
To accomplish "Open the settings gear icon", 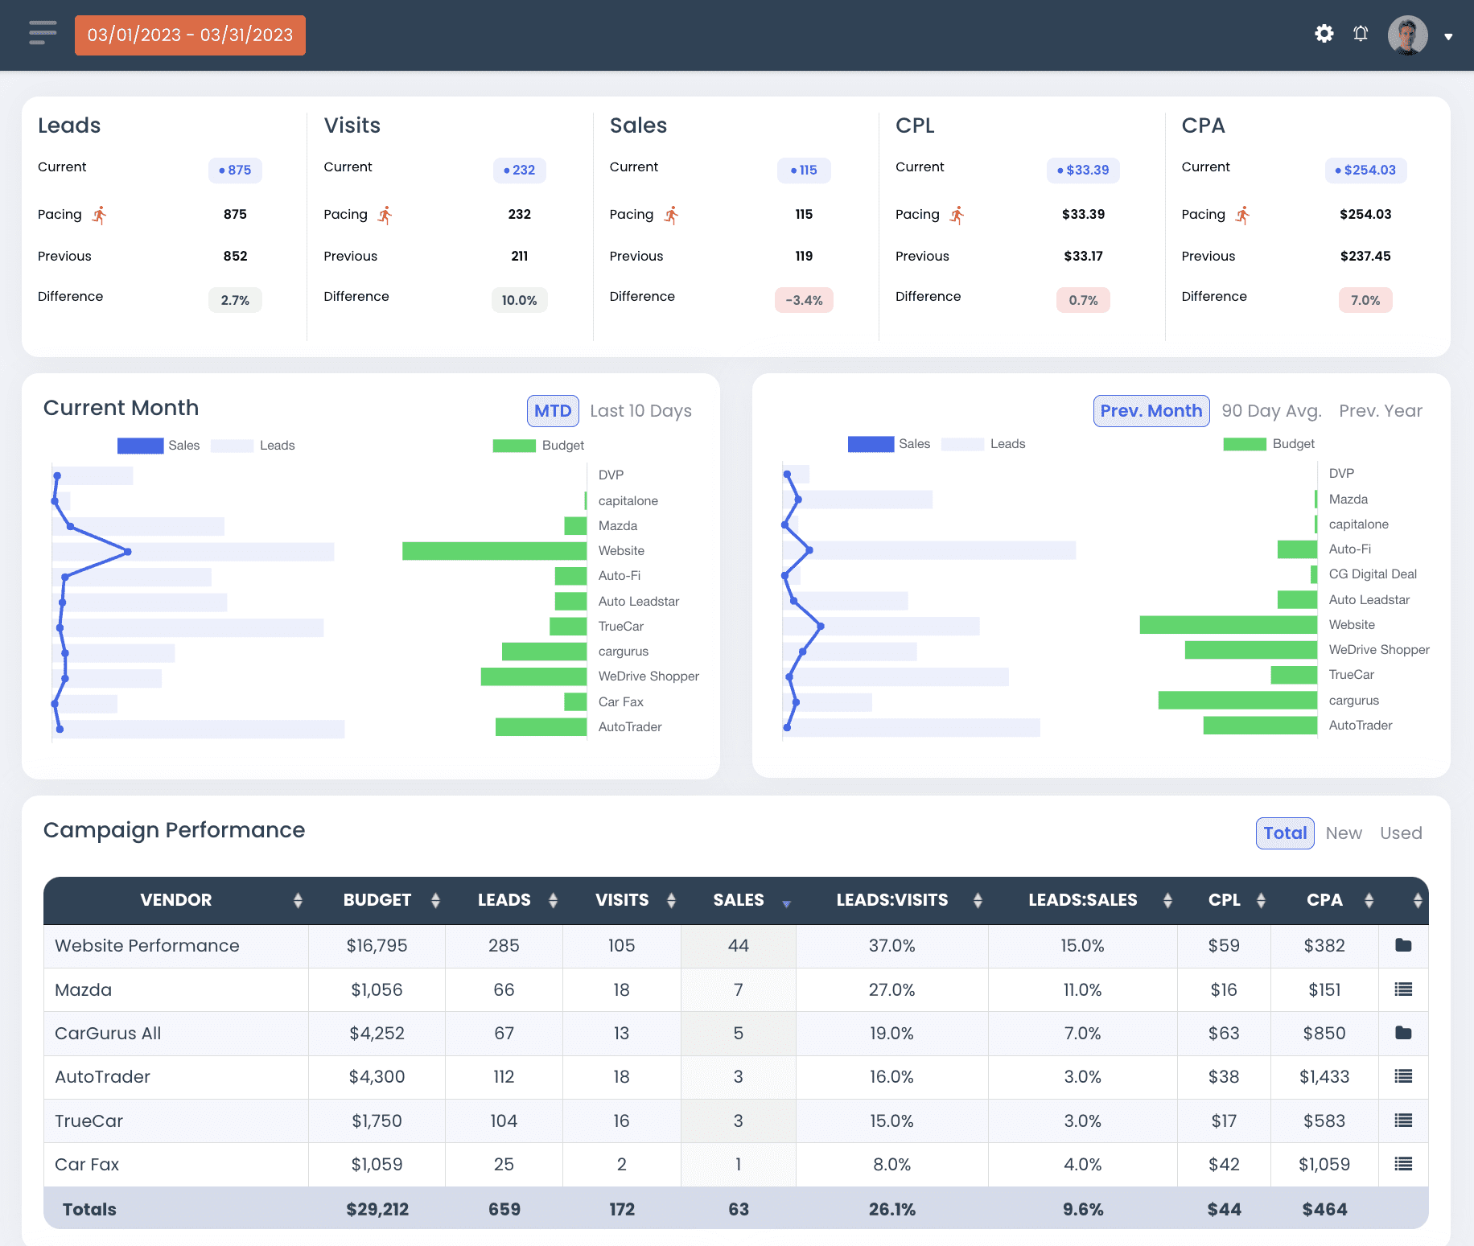I will click(x=1324, y=34).
